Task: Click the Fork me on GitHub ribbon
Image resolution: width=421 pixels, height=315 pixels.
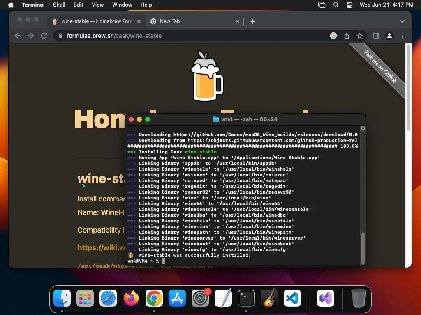Action: (380, 66)
